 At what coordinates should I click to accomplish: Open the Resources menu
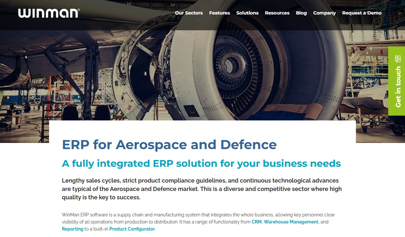click(277, 13)
